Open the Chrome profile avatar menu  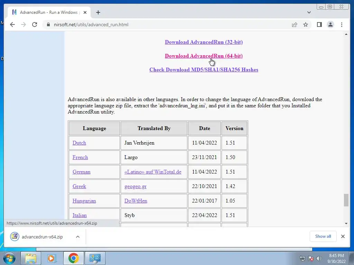click(x=330, y=24)
